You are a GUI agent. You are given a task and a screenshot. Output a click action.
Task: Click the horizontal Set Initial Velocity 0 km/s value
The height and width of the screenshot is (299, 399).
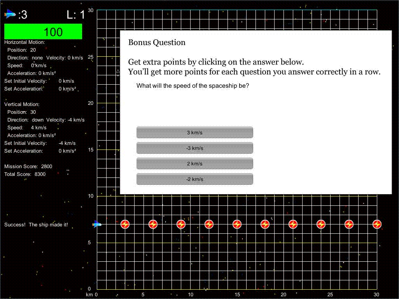[66, 81]
